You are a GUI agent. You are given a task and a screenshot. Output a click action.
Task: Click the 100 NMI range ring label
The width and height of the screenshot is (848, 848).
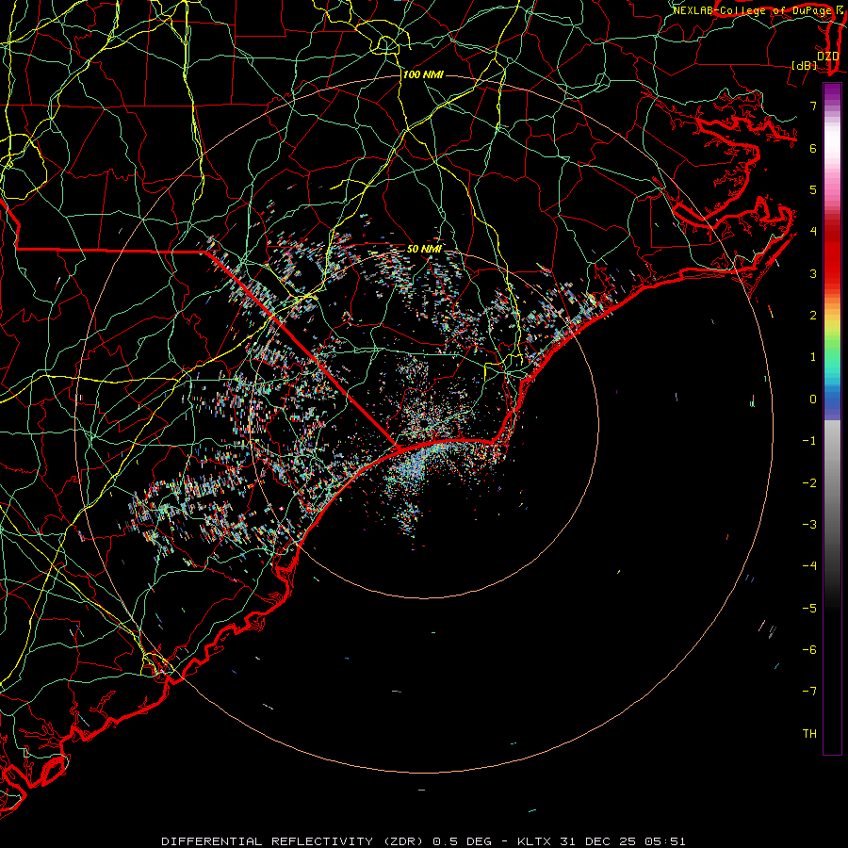tap(423, 74)
